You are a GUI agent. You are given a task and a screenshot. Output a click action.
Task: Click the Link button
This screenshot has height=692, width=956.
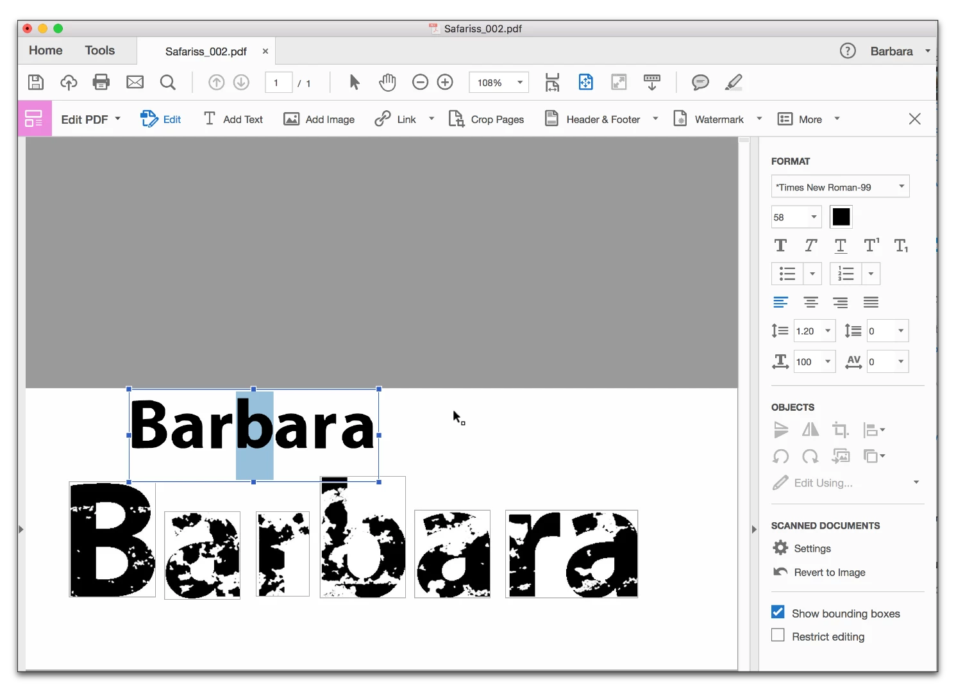pyautogui.click(x=395, y=119)
